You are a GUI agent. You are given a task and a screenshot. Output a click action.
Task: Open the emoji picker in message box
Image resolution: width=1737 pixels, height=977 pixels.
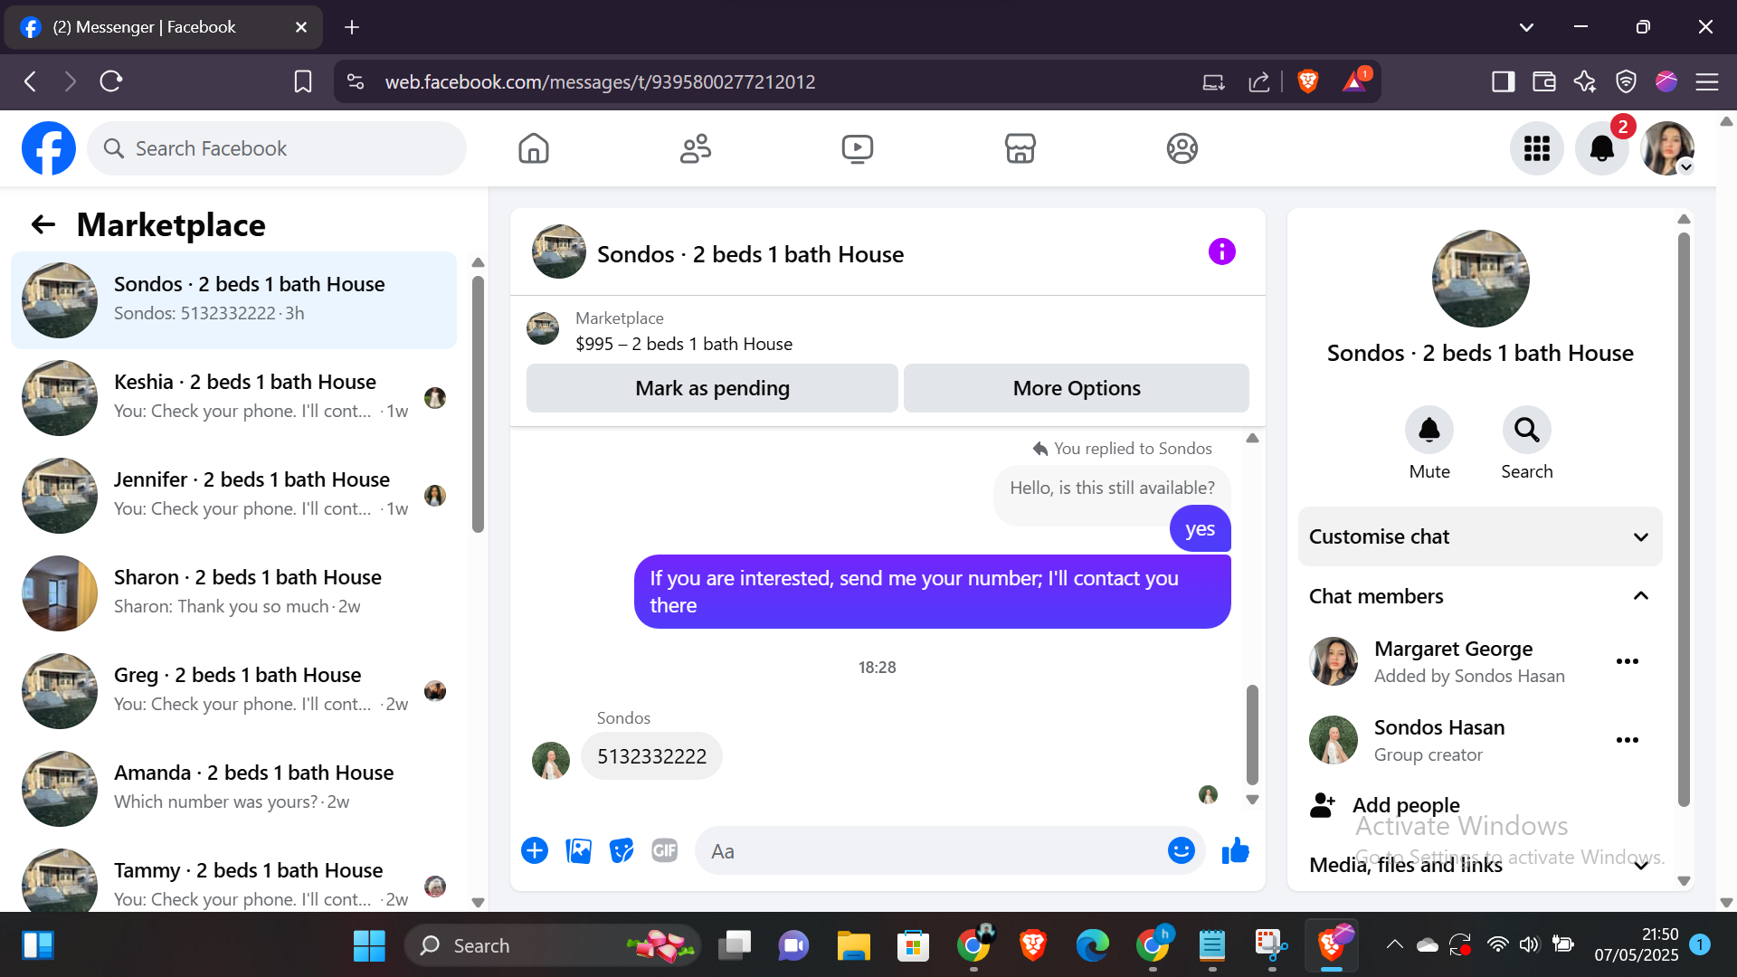pyautogui.click(x=1181, y=851)
